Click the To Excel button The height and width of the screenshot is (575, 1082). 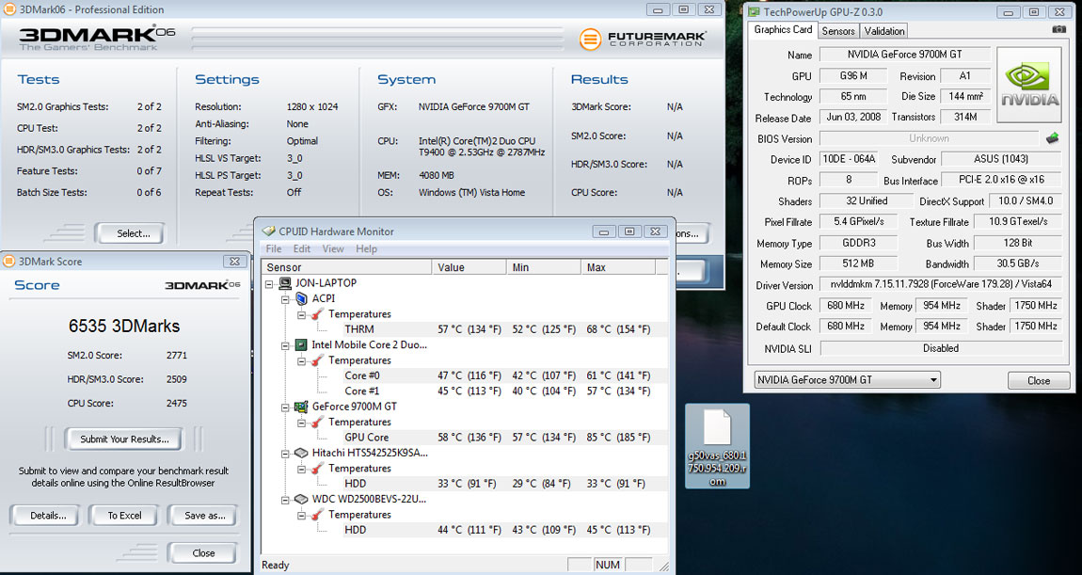point(124,515)
